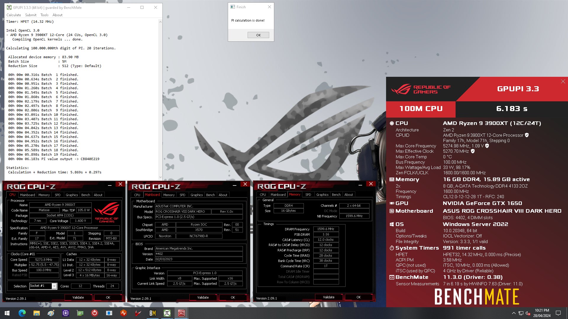Close the BenchMate result panel
The height and width of the screenshot is (319, 568).
pos(563,82)
